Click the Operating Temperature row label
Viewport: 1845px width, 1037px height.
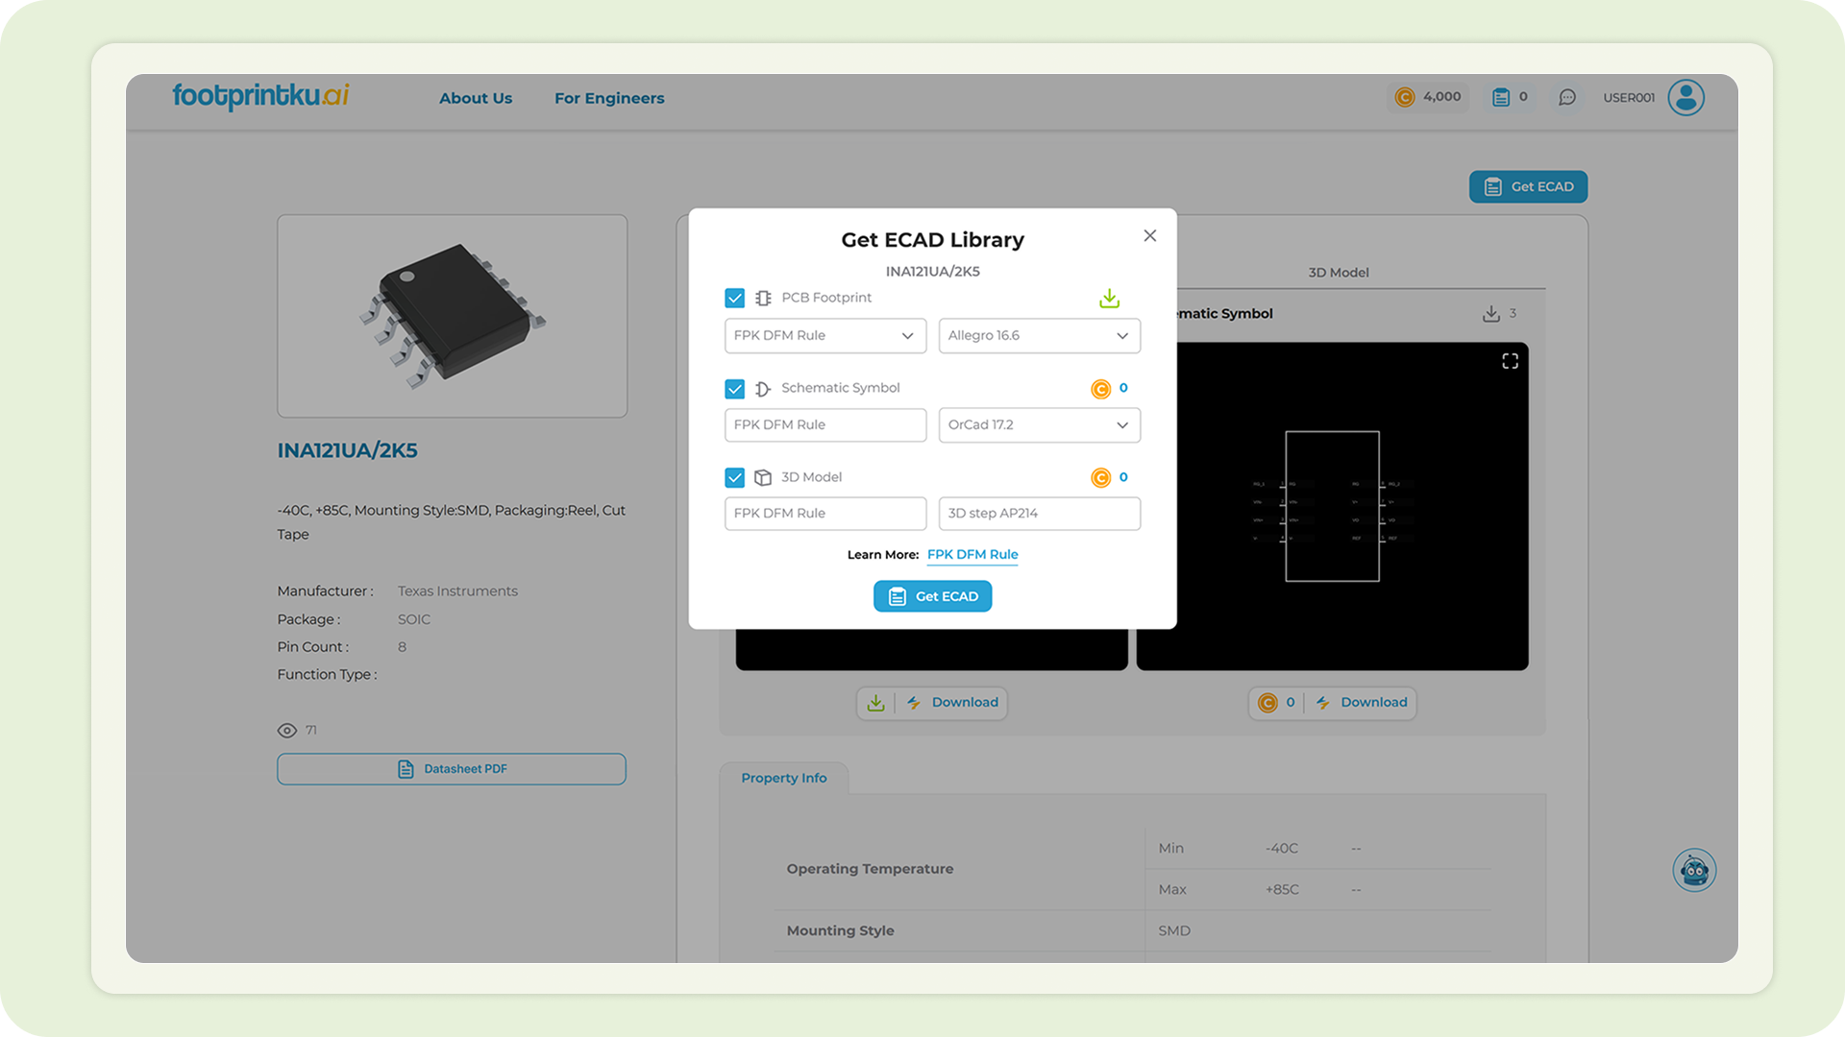[871, 869]
